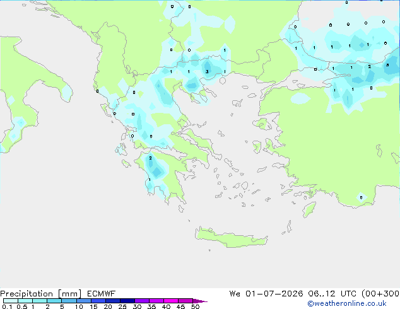Screen dimensions: 400x309
Task: Click the island of Crete on the map
Action: click(x=231, y=237)
